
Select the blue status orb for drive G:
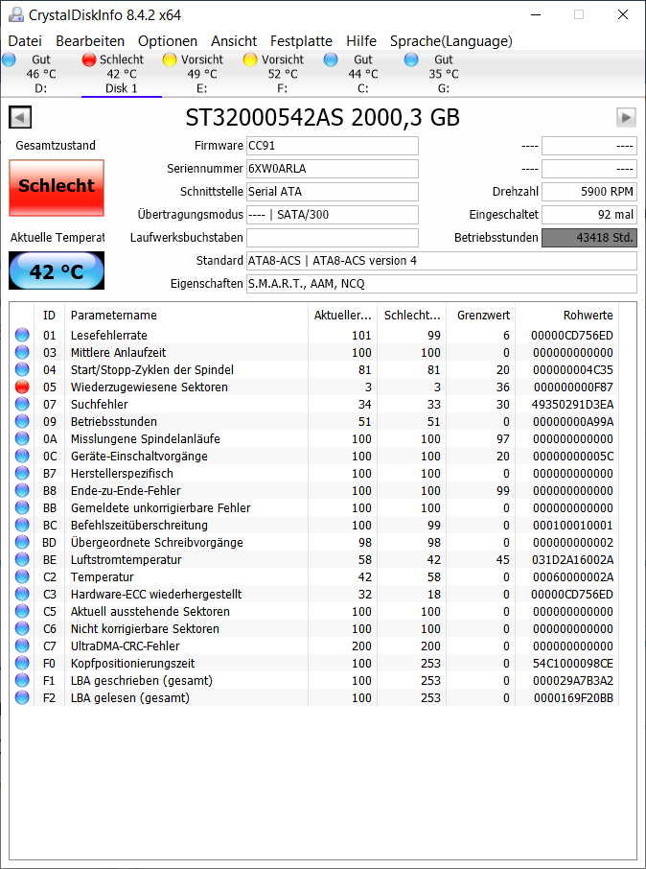click(x=411, y=59)
